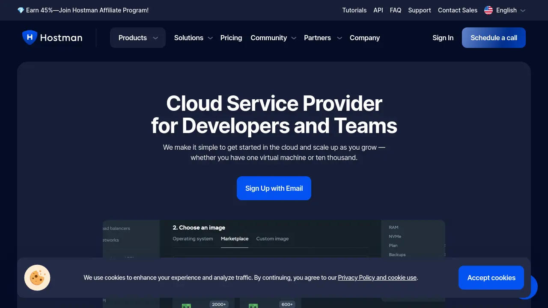Switch to the Operating system tab

coord(193,239)
